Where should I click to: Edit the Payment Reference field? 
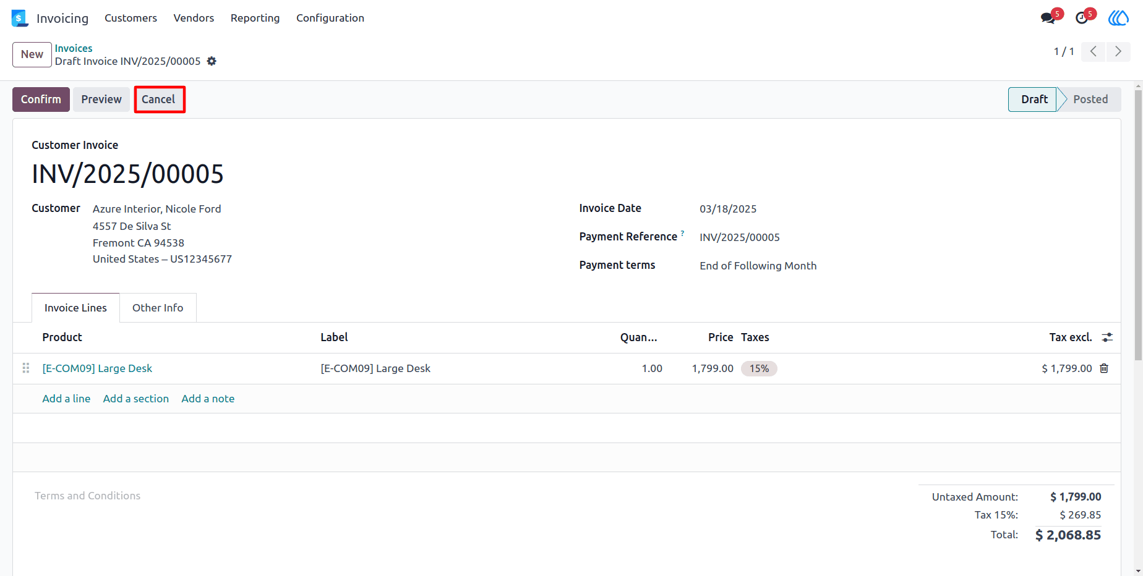pyautogui.click(x=740, y=237)
